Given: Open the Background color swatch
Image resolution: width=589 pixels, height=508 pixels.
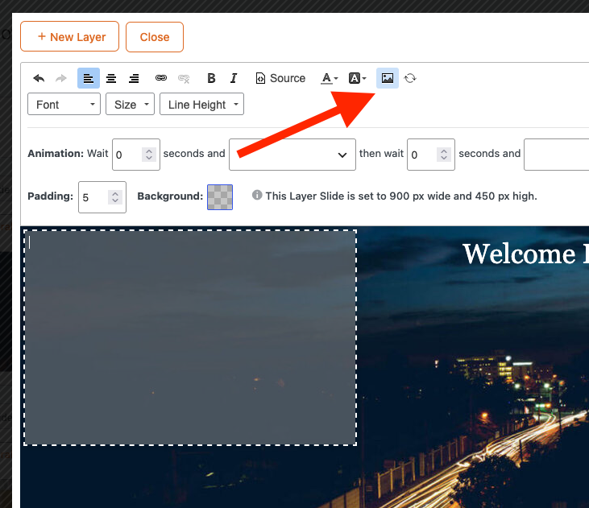Looking at the screenshot, I should 220,197.
